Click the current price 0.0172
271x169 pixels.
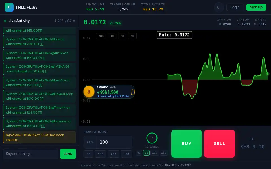click(95, 22)
